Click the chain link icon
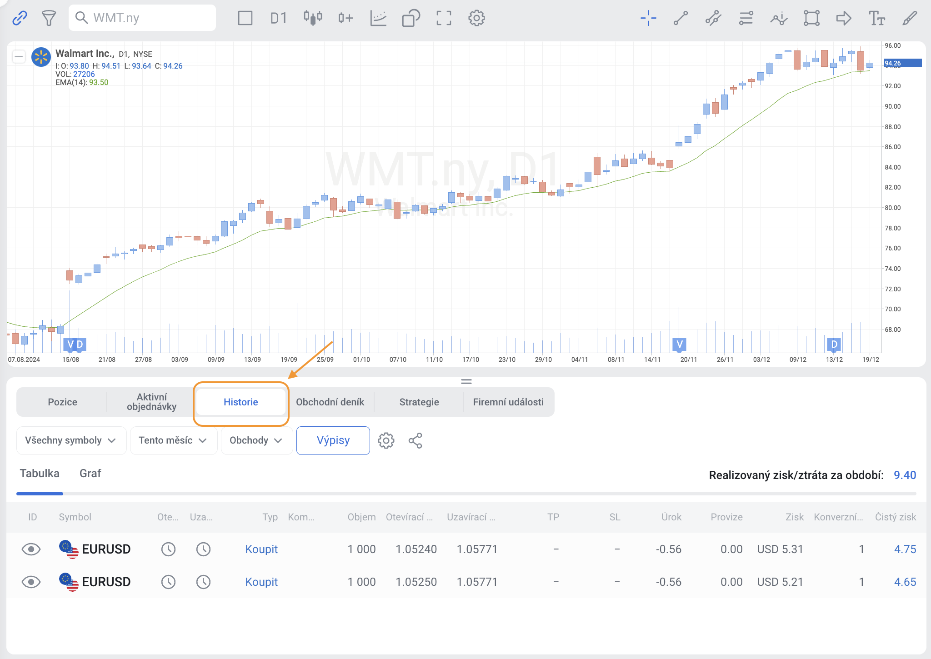931x659 pixels. (x=20, y=18)
